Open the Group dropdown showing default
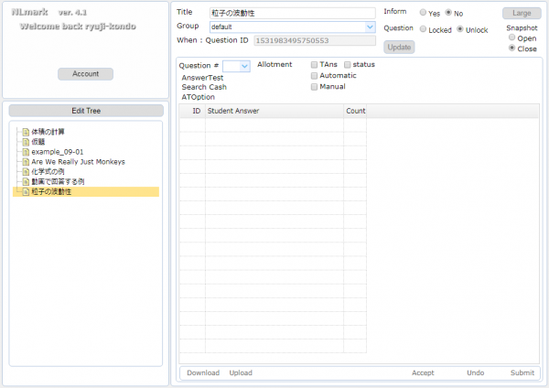Image resolution: width=549 pixels, height=388 pixels. [x=370, y=27]
